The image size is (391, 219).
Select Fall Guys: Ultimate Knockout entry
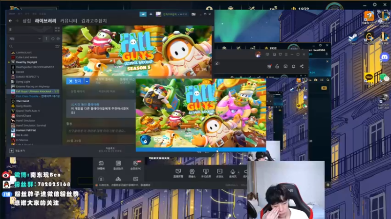tap(34, 91)
